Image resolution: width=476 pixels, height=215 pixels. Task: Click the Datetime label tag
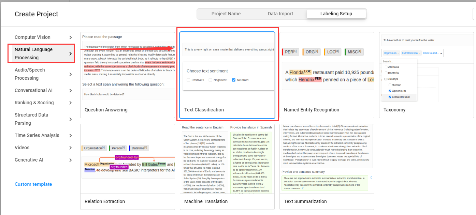coord(139,148)
